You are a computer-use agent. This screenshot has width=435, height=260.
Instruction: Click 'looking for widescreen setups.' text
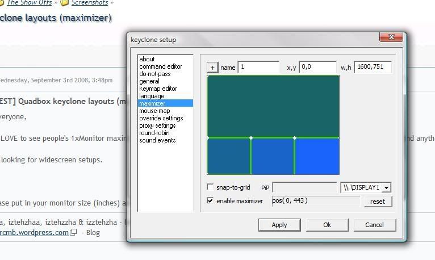(52, 160)
